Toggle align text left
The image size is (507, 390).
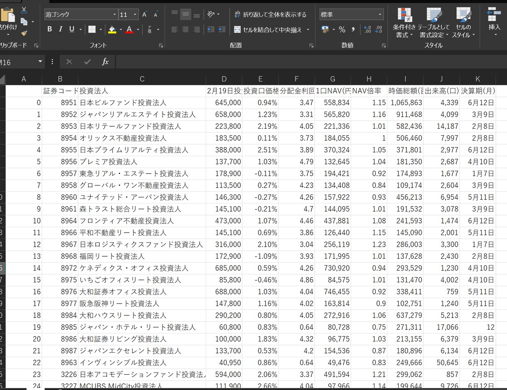pos(175,29)
